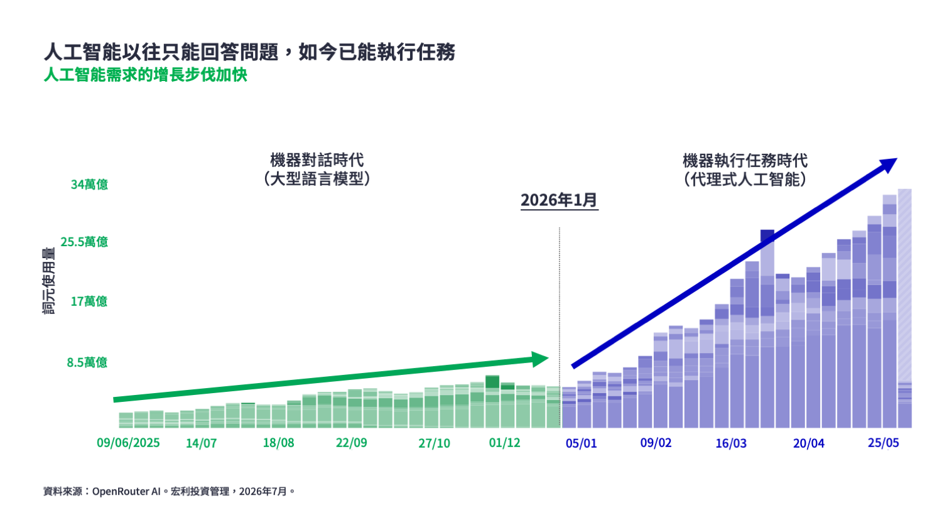Click the y-axis value 25.5萬億
This screenshot has width=942, height=530.
(x=84, y=242)
